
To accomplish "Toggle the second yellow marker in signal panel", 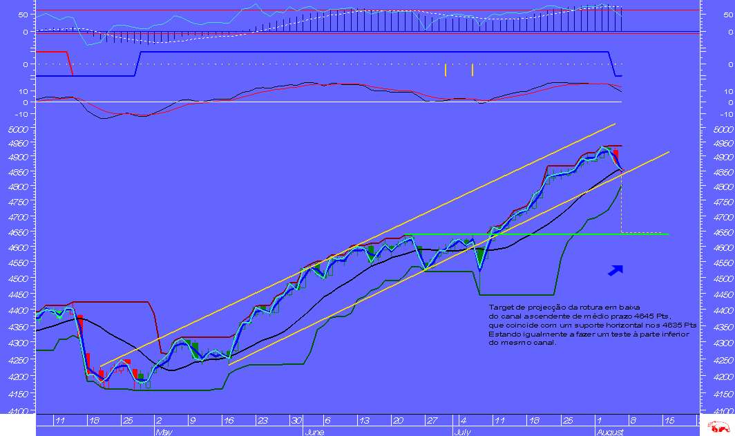I will tap(473, 69).
